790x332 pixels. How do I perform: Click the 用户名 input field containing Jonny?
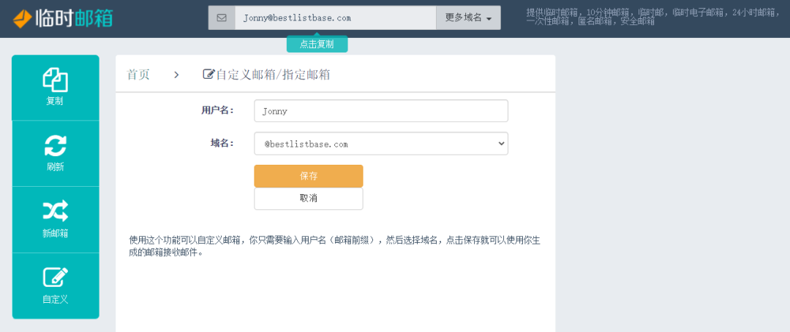tap(381, 111)
